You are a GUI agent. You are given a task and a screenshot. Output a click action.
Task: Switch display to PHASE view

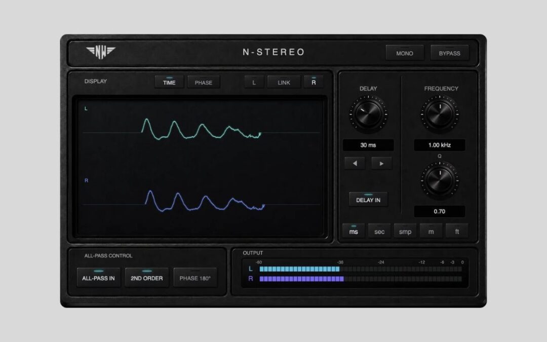(204, 82)
